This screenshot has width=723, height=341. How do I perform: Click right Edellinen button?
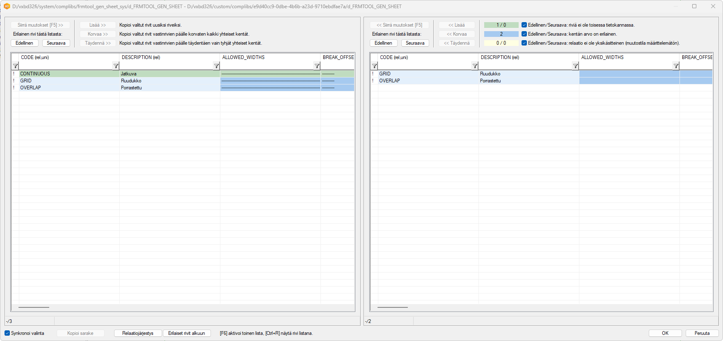(384, 43)
